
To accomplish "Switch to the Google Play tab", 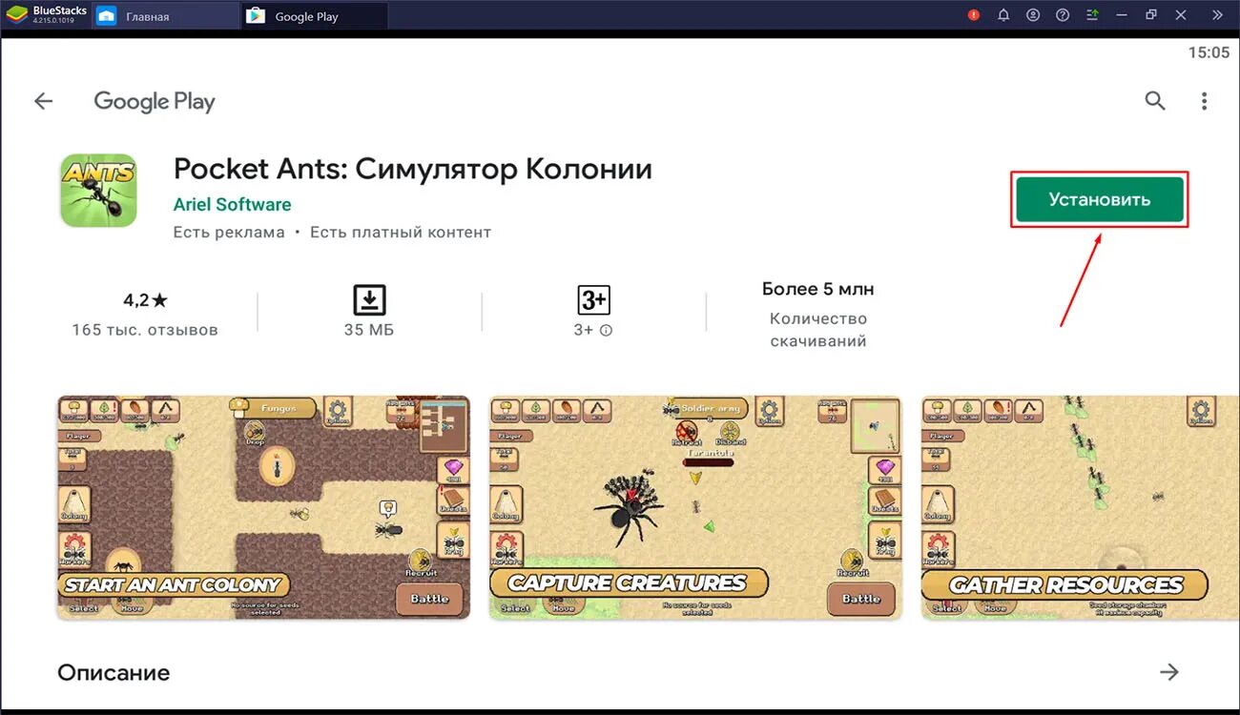I will 315,16.
